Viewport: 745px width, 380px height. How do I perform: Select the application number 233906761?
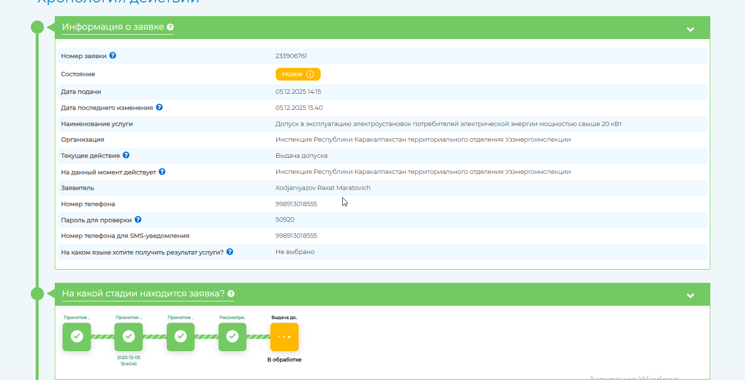[291, 56]
